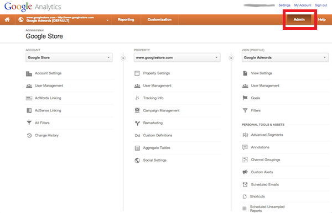Click the Social Settings globe icon
The width and height of the screenshot is (332, 213).
(137, 161)
